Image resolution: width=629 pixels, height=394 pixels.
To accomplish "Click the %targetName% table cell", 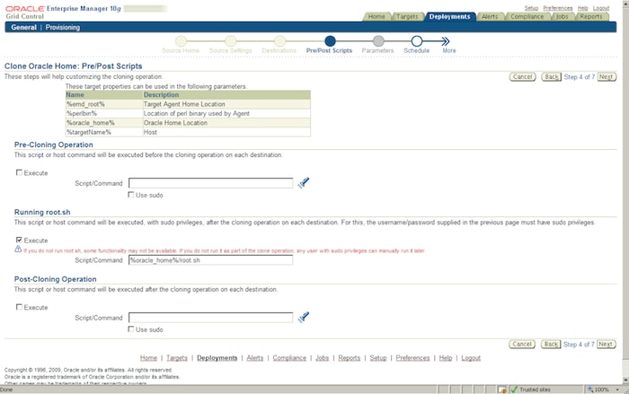I will 104,132.
